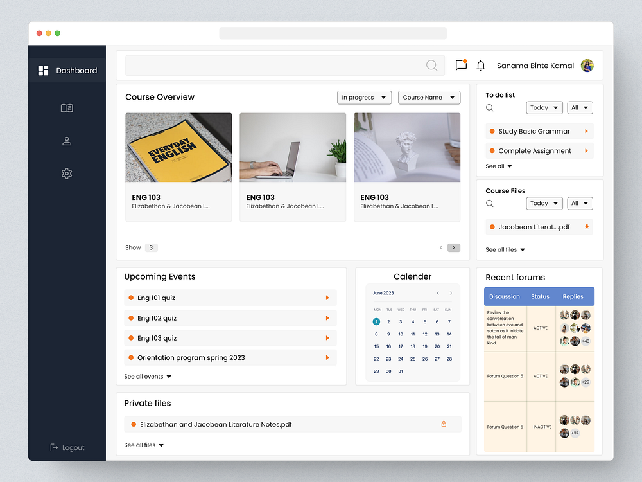Screen dimensions: 642x482
Task: Click the Show count 3 field
Action: click(151, 247)
